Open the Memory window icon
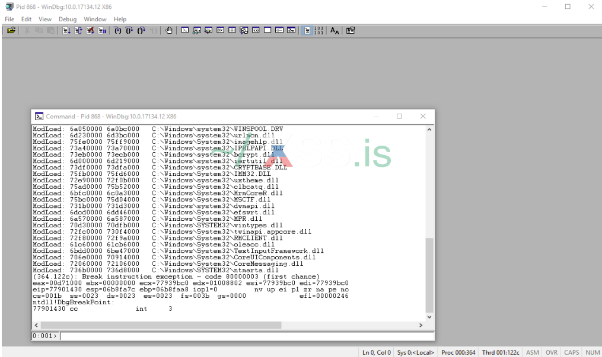Screen dimensions: 602x357 pos(232,30)
